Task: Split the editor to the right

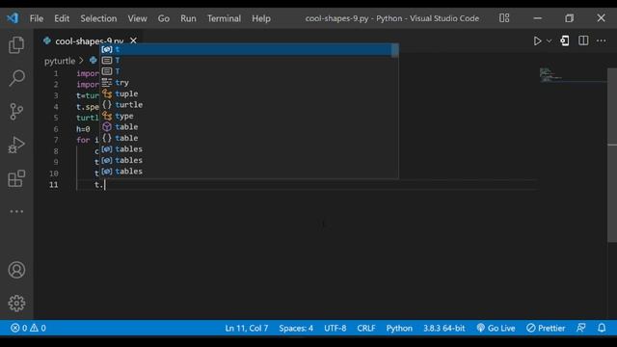Action: (583, 40)
